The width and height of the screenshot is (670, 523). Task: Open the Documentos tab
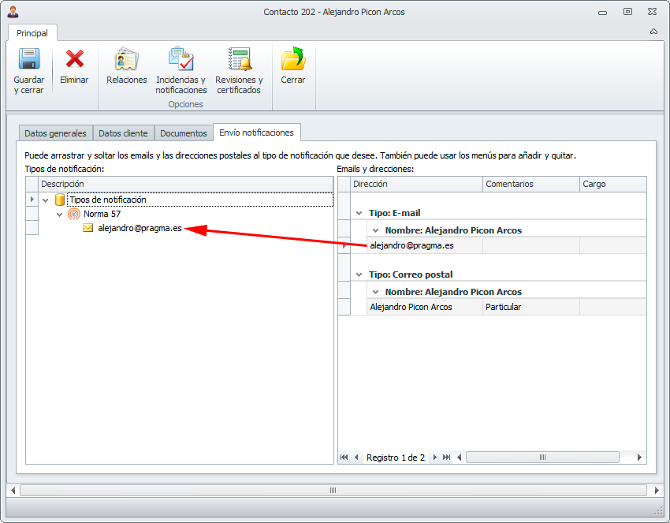[184, 133]
